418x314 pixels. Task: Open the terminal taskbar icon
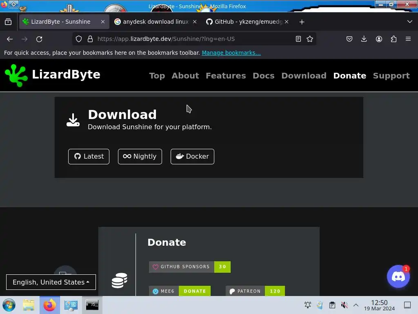[92, 305]
